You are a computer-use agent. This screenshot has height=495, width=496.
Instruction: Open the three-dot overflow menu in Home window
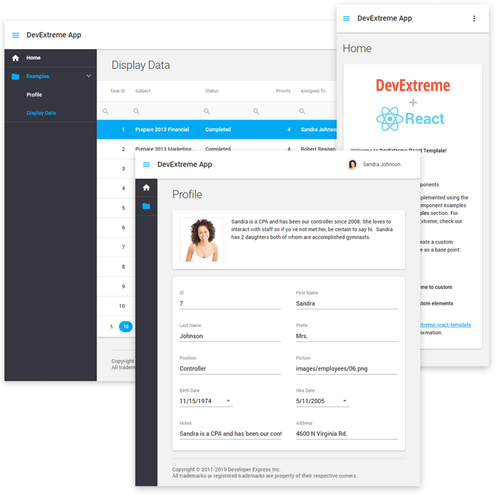coord(474,18)
